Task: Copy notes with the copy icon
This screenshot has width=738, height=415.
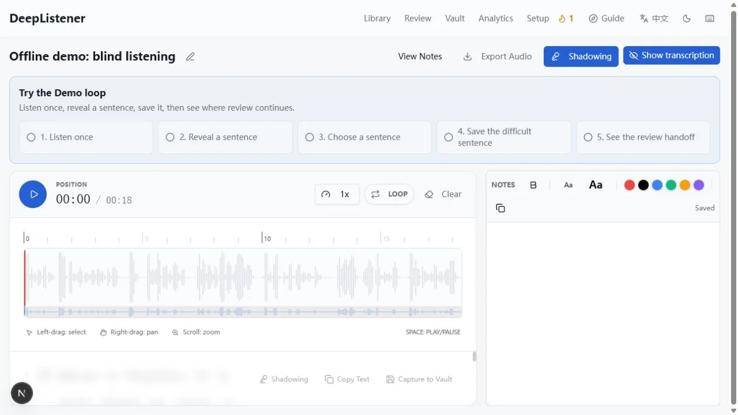Action: (501, 208)
